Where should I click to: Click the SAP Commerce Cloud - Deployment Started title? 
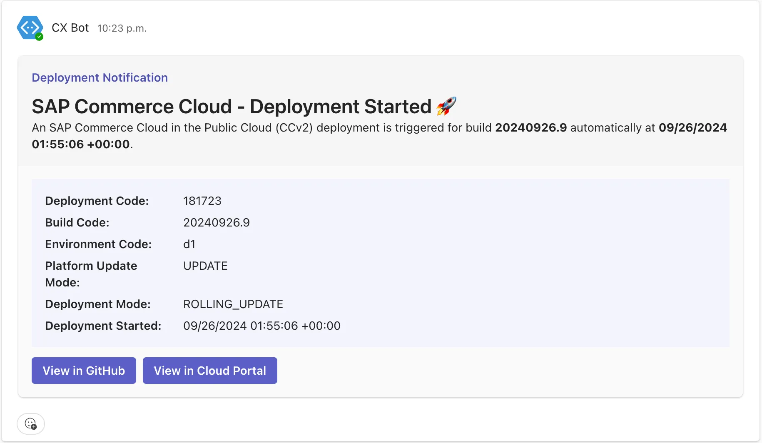click(232, 107)
